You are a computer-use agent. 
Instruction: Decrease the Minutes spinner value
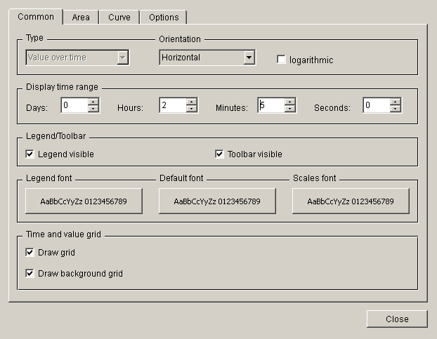pyautogui.click(x=290, y=109)
